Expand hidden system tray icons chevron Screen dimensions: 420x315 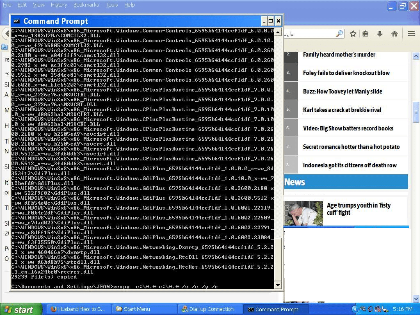355,309
